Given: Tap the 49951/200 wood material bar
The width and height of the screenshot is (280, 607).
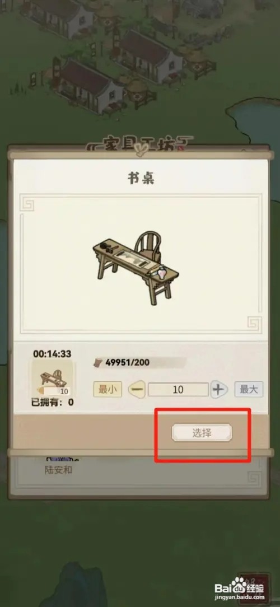Looking at the screenshot, I should [x=140, y=363].
